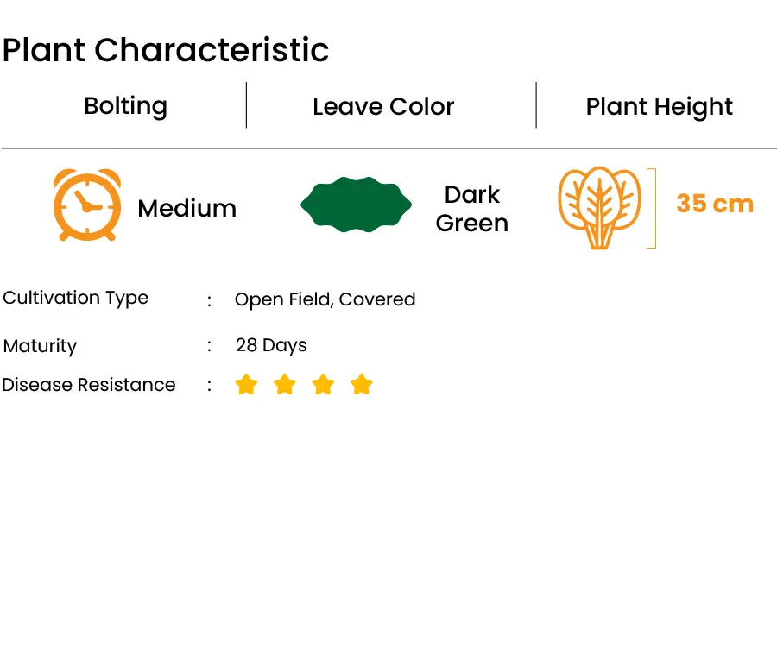Select the Bolting column header
The width and height of the screenshot is (777, 655).
(x=126, y=106)
